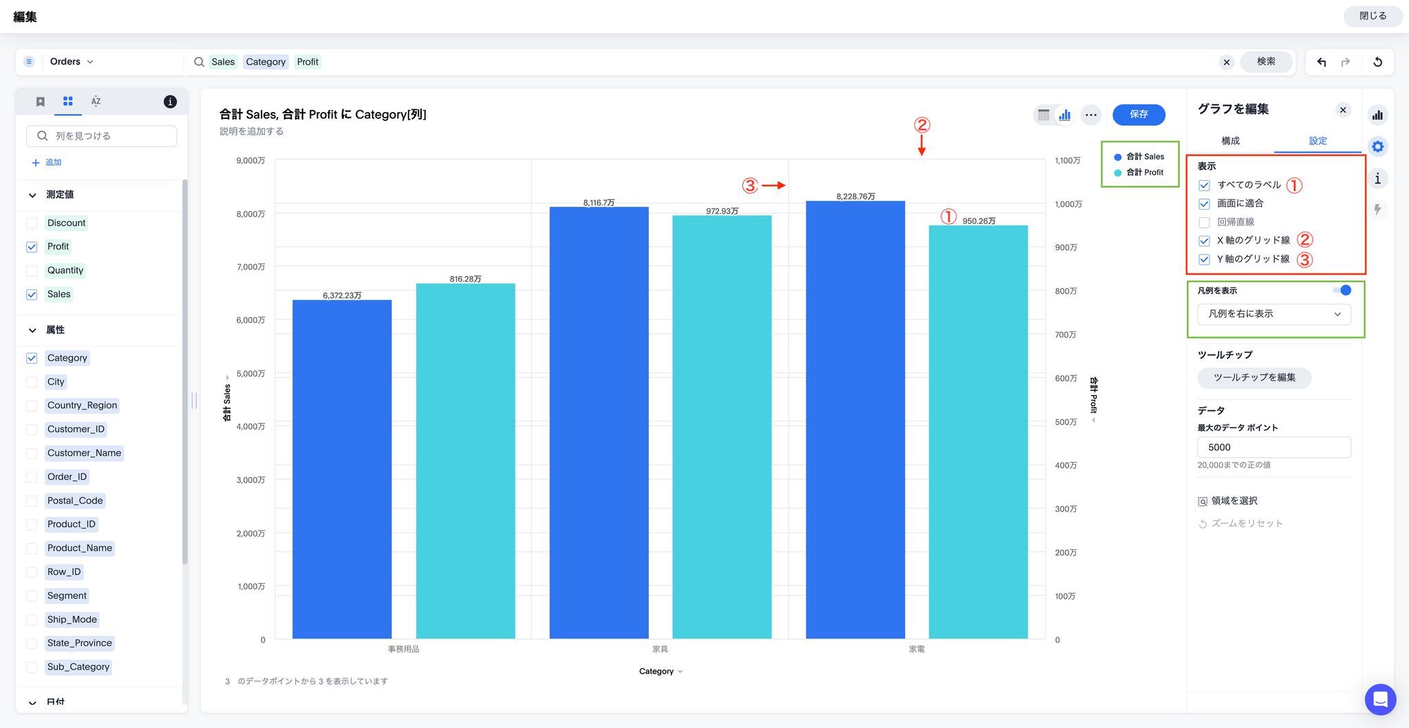Switch to the 構成 tab
The image size is (1409, 728).
tap(1230, 141)
